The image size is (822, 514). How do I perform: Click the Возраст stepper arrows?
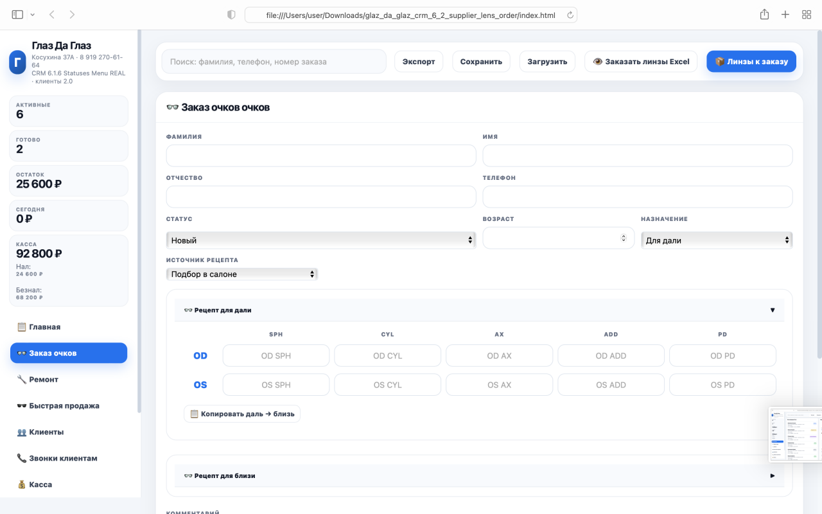point(623,238)
